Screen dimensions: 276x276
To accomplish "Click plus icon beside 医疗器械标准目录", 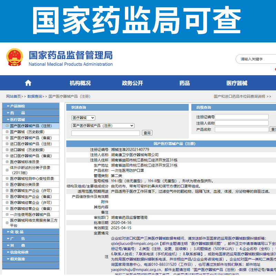I will pyautogui.click(x=7, y=161).
